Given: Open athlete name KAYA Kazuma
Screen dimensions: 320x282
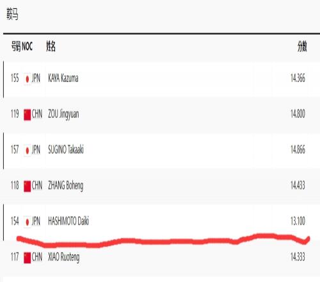Looking at the screenshot, I should pyautogui.click(x=63, y=78).
